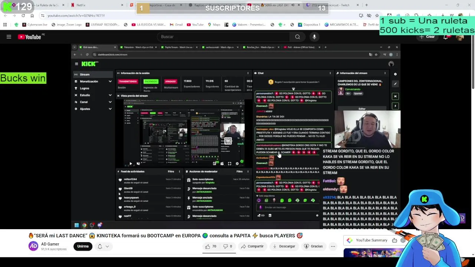Open the Cyberscore.live bookmark
The image size is (475, 267).
(x=35, y=25)
